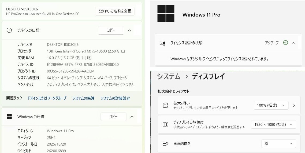
Task: Click the ディスプレイ breadcrumb title
Action: (209, 76)
